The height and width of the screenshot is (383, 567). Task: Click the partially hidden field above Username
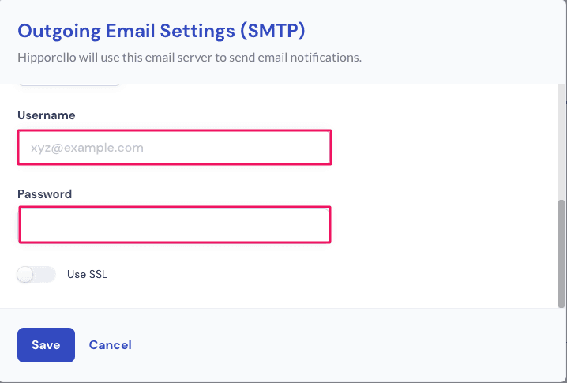(69, 85)
